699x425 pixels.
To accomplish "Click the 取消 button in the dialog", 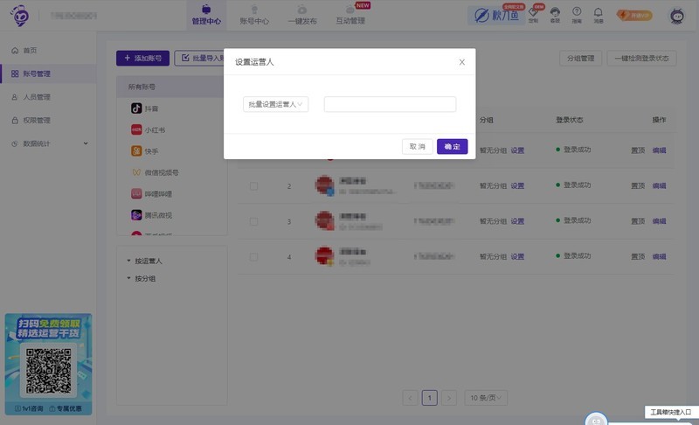I will (x=418, y=147).
